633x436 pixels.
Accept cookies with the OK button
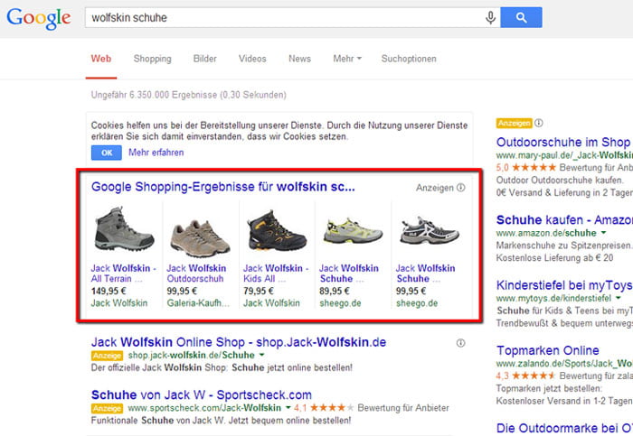[106, 153]
